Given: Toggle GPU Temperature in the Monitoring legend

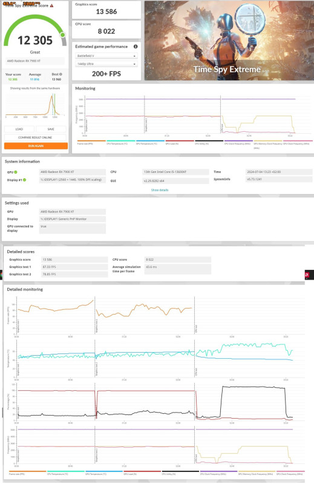Looking at the screenshot, I should [150, 142].
